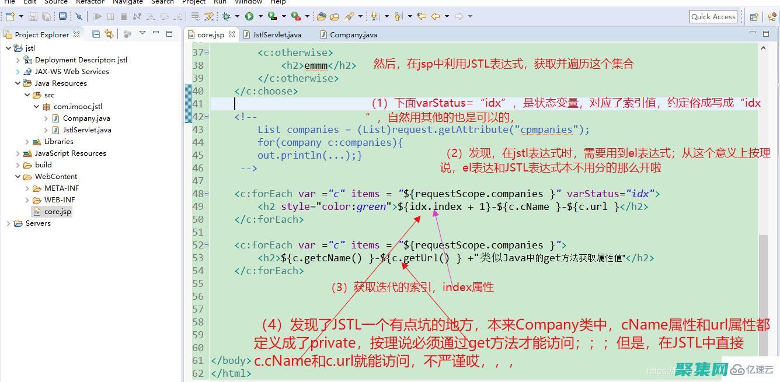Expand the Libraries tree node

[27, 142]
